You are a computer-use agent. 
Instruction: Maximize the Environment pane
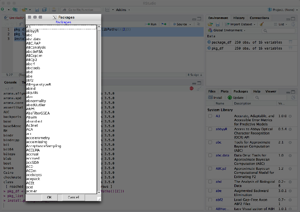293,19
